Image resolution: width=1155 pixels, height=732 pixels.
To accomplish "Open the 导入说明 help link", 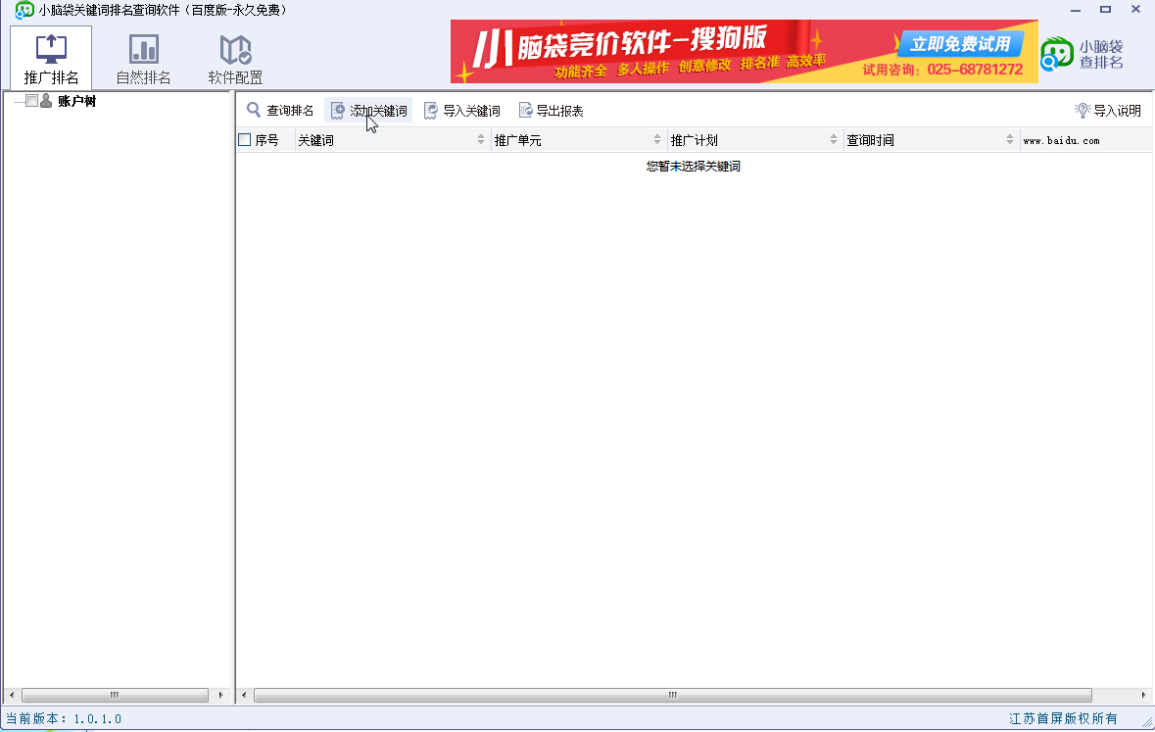I will [1117, 111].
